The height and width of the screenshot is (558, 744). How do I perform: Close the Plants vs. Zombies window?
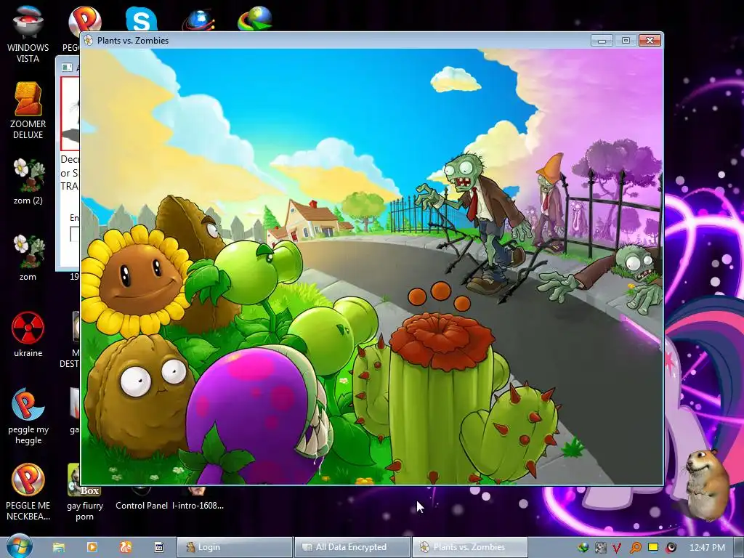point(650,41)
